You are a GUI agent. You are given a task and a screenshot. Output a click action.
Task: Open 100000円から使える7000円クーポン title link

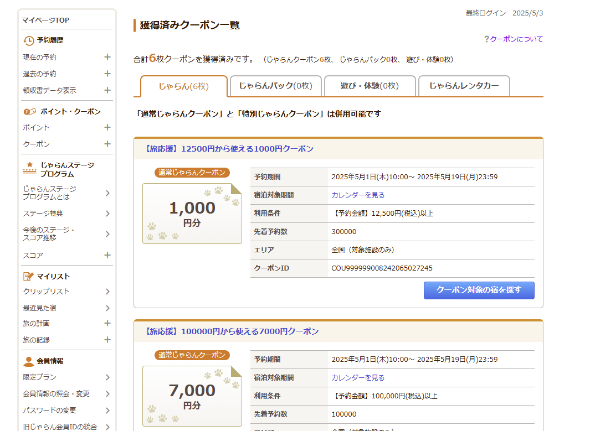pyautogui.click(x=231, y=331)
